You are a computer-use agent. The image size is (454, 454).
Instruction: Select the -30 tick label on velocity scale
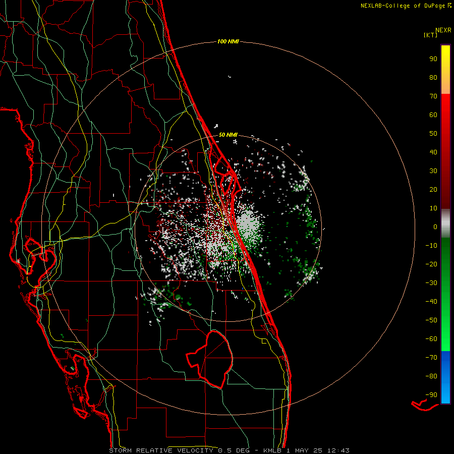pyautogui.click(x=431, y=283)
